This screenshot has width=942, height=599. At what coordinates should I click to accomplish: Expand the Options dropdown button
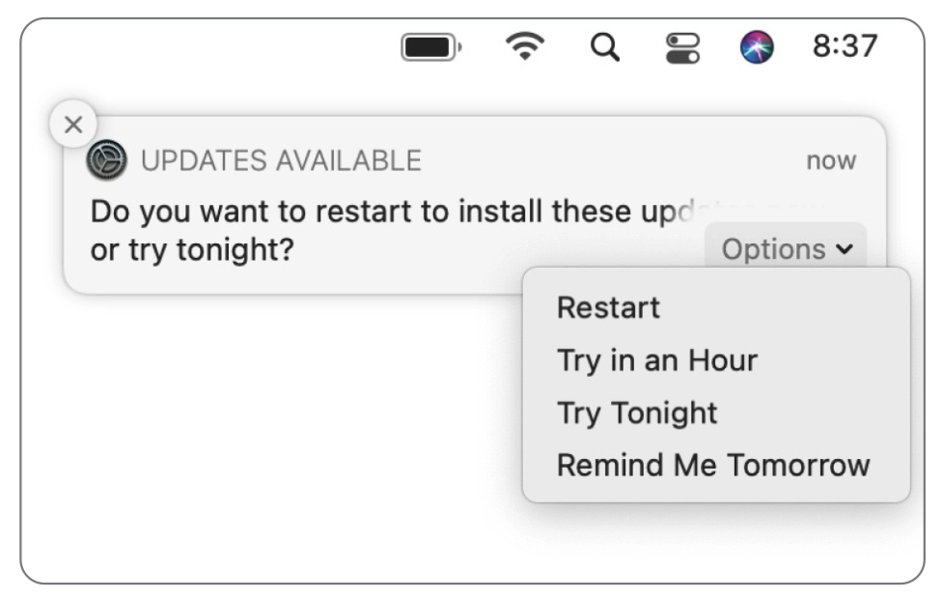coord(786,247)
